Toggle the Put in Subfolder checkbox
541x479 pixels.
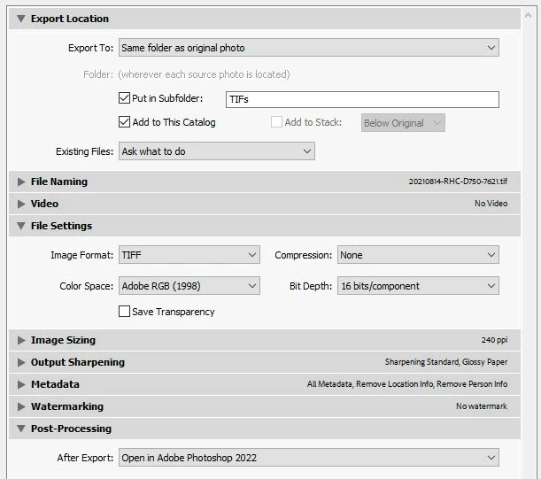[124, 98]
